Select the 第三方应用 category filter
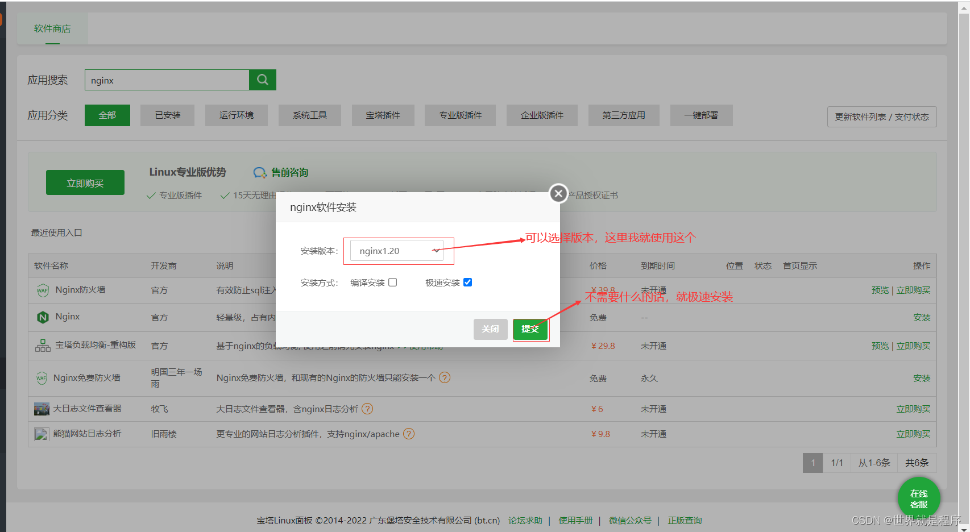Viewport: 970px width, 532px height. (x=624, y=115)
